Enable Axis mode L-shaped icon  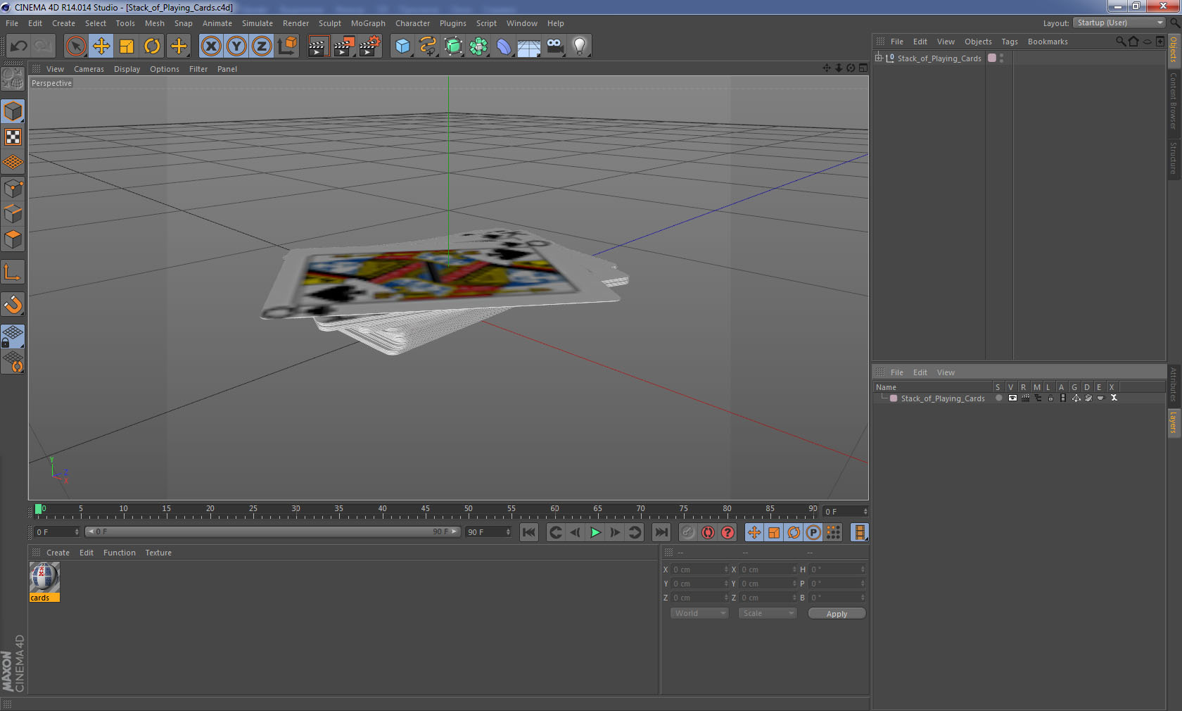click(x=13, y=272)
